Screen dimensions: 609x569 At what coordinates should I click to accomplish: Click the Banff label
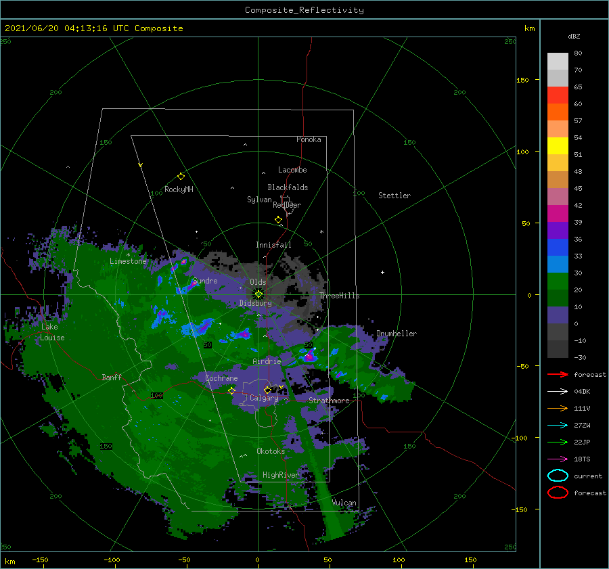coord(112,377)
